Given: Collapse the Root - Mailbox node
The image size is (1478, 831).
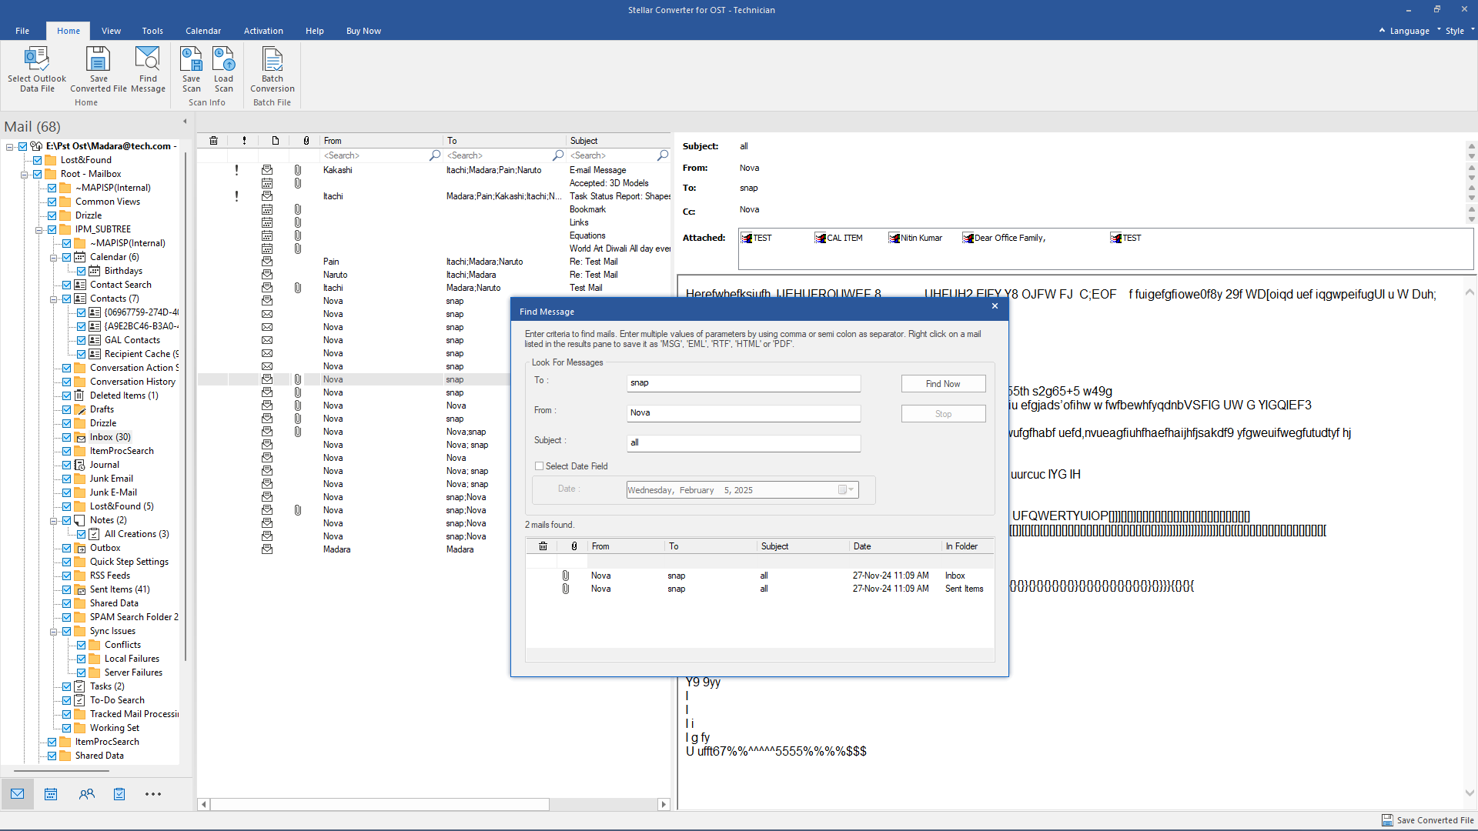Looking at the screenshot, I should (x=24, y=174).
